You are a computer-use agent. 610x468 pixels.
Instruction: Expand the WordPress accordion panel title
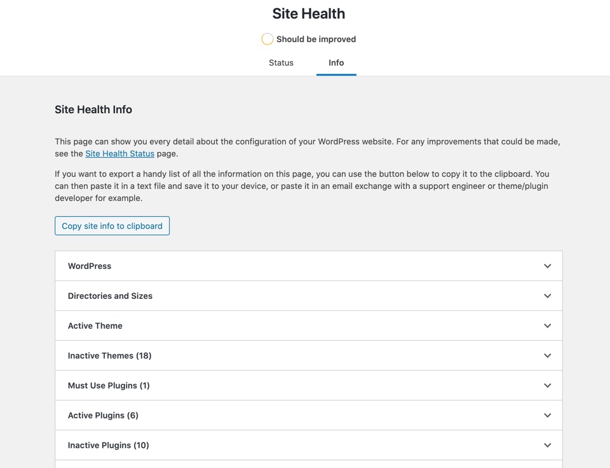click(x=90, y=266)
